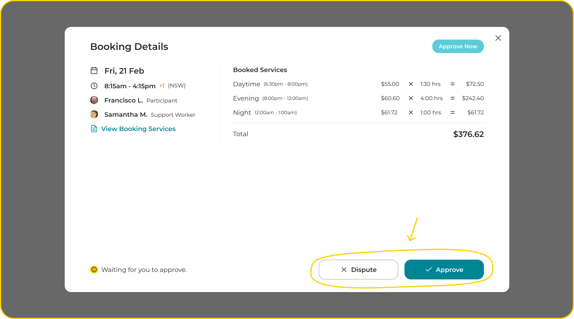Screen dimensions: 574x319
Task: Select the Night service row label
Action: coord(242,112)
